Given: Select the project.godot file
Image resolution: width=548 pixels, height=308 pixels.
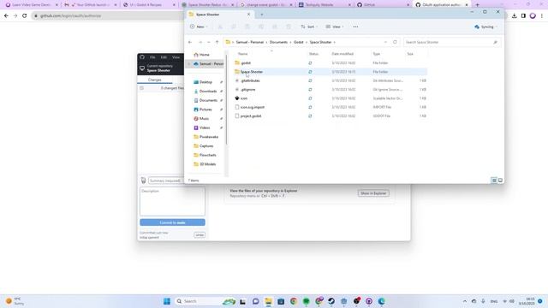Looking at the screenshot, I should pyautogui.click(x=331, y=116).
